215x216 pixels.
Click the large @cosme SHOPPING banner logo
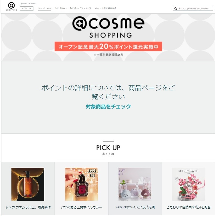pyautogui.click(x=108, y=27)
